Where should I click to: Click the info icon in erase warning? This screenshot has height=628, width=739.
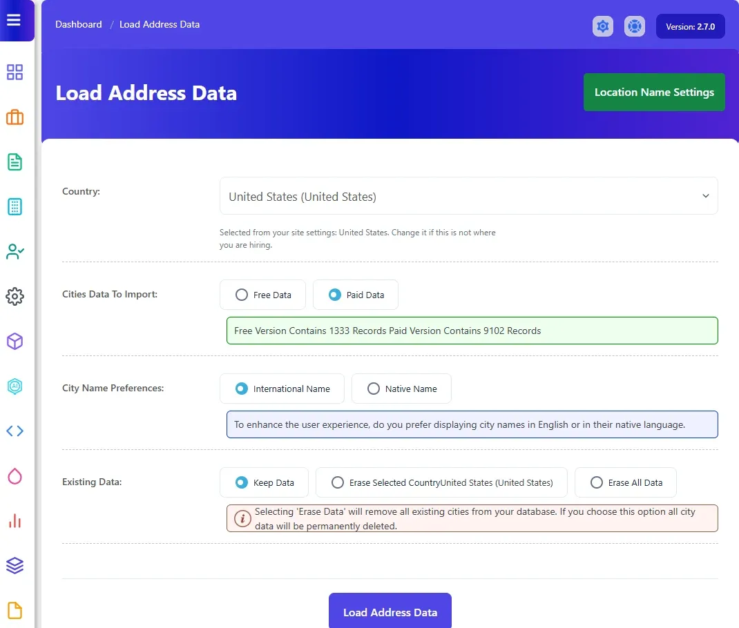point(242,519)
